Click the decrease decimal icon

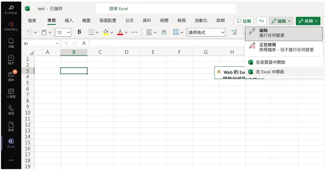pyautogui.click(x=234, y=32)
